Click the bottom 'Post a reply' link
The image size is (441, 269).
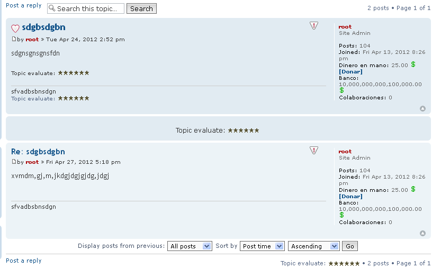point(23,261)
